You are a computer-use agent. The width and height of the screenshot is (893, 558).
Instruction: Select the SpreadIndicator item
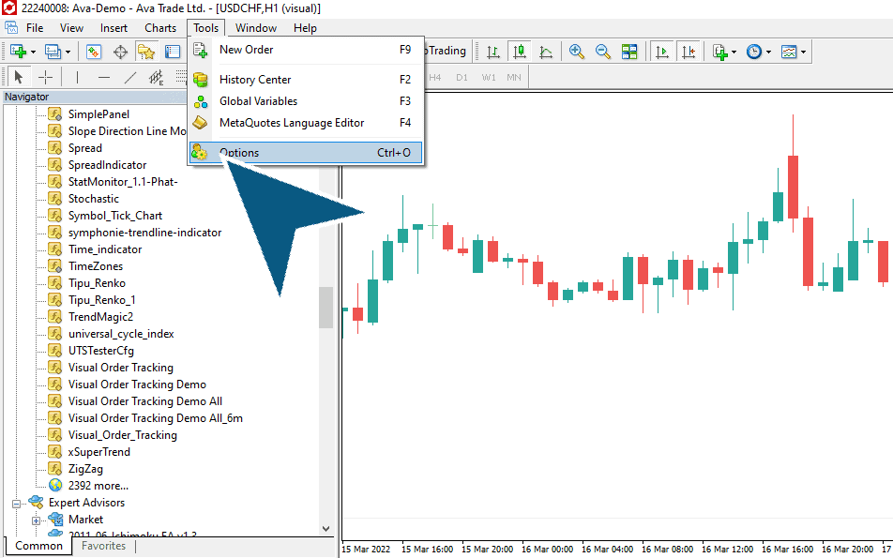point(107,165)
